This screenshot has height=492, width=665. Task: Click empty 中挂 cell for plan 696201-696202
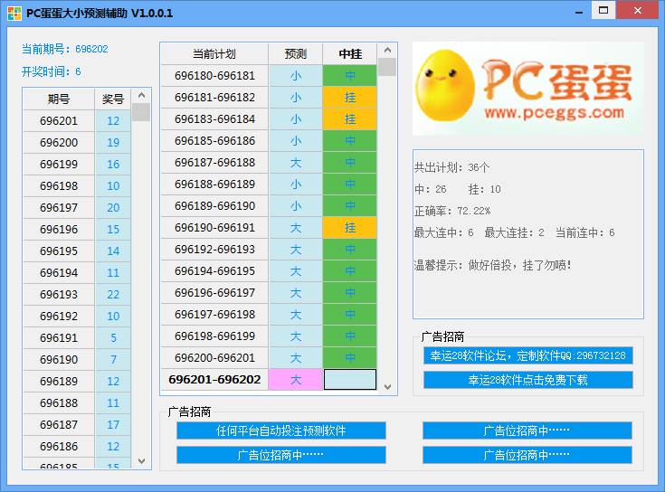[x=350, y=379]
